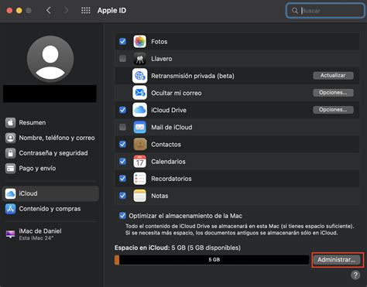Image resolution: width=367 pixels, height=287 pixels.
Task: Click the iCloud Drive cloud icon
Action: point(139,110)
